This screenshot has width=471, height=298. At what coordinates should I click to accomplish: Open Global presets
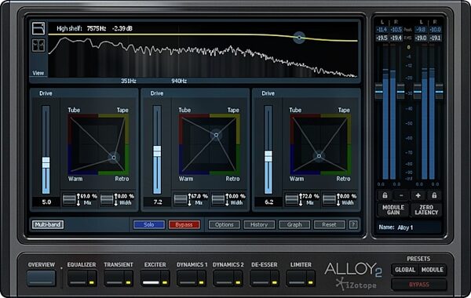[x=405, y=270]
